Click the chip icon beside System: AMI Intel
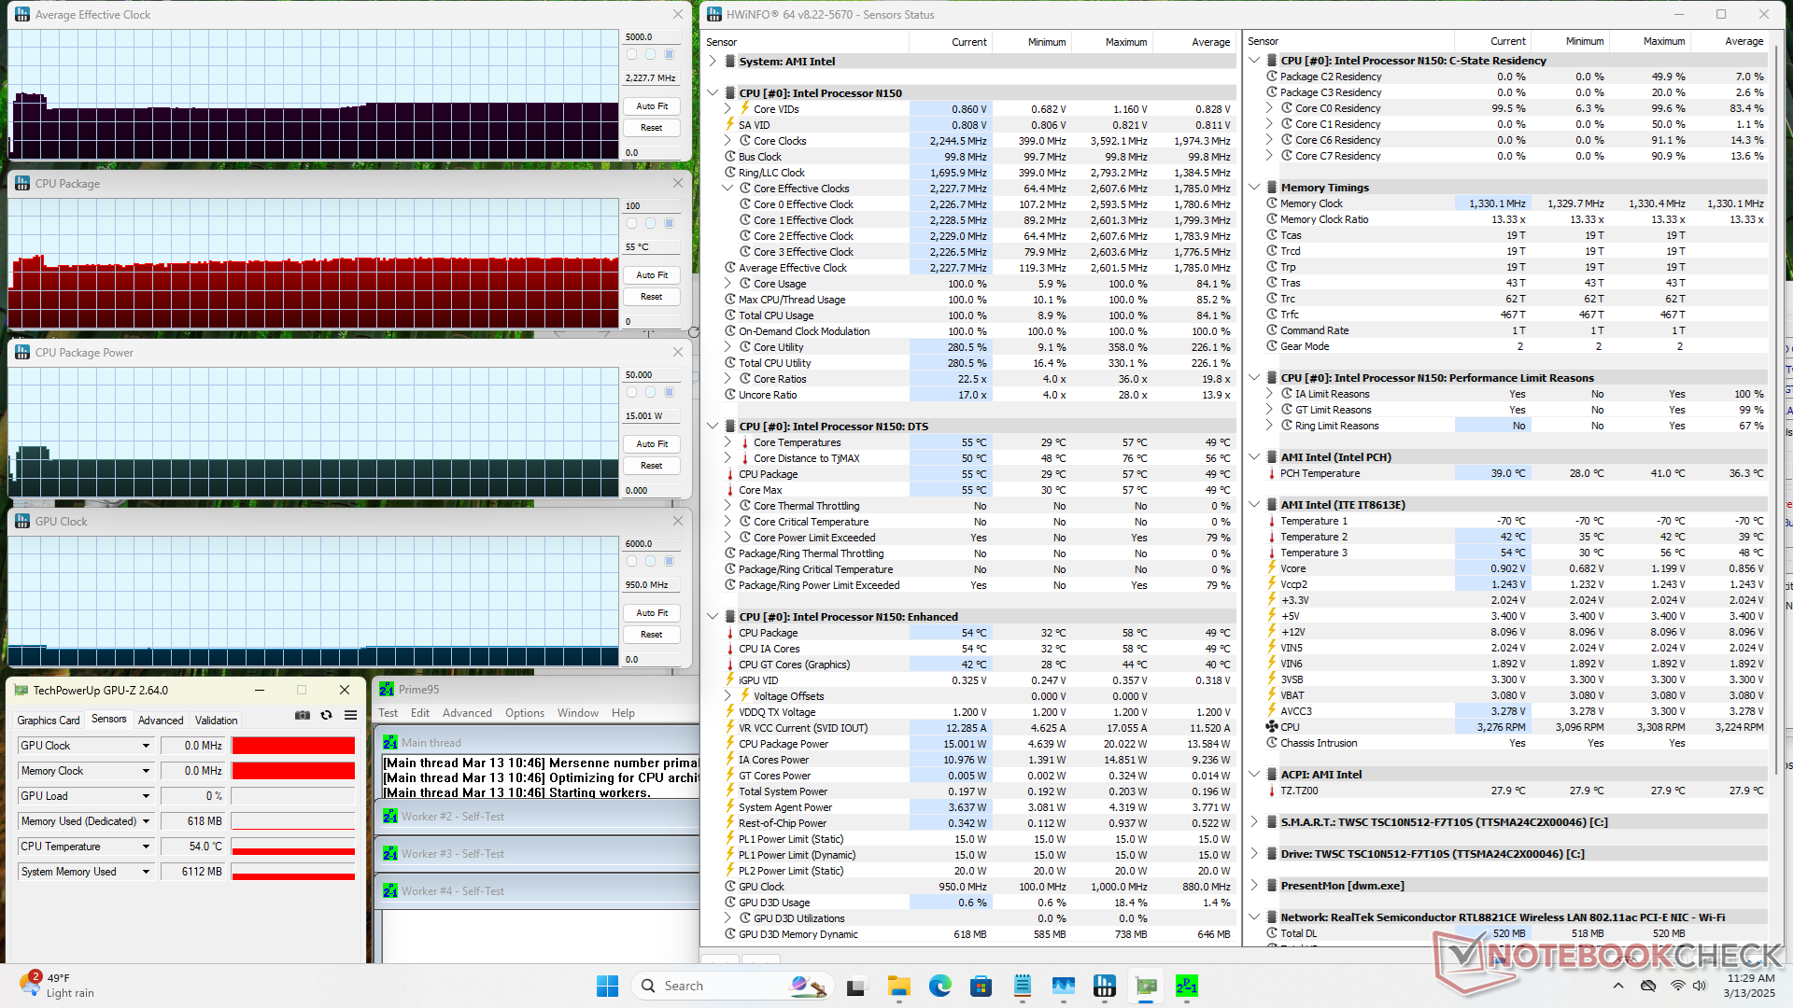The width and height of the screenshot is (1793, 1008). tap(730, 62)
